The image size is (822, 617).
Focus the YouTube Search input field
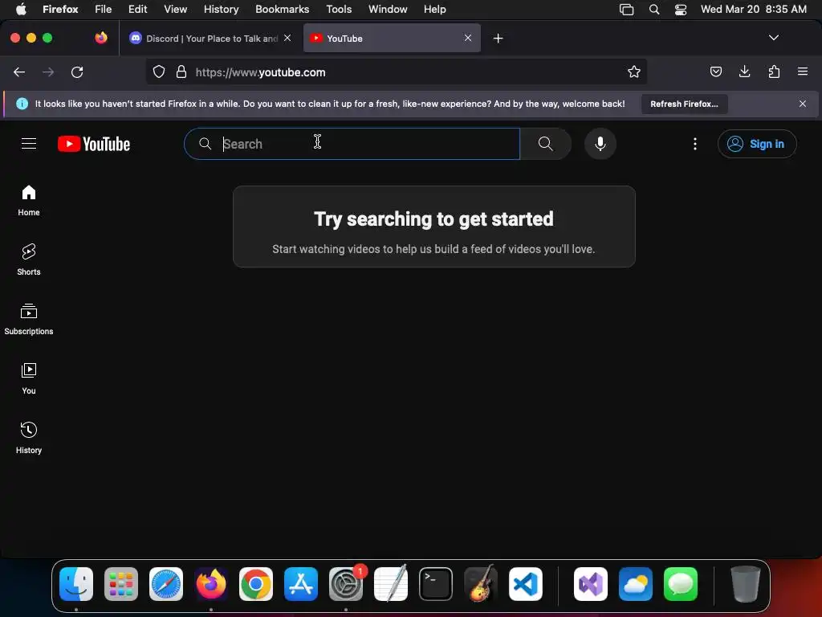point(352,144)
